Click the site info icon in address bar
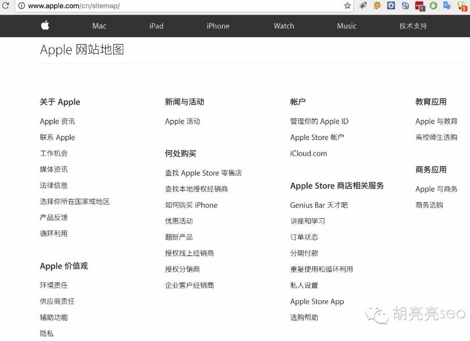Viewport: 470px width, 341px height. point(21,6)
